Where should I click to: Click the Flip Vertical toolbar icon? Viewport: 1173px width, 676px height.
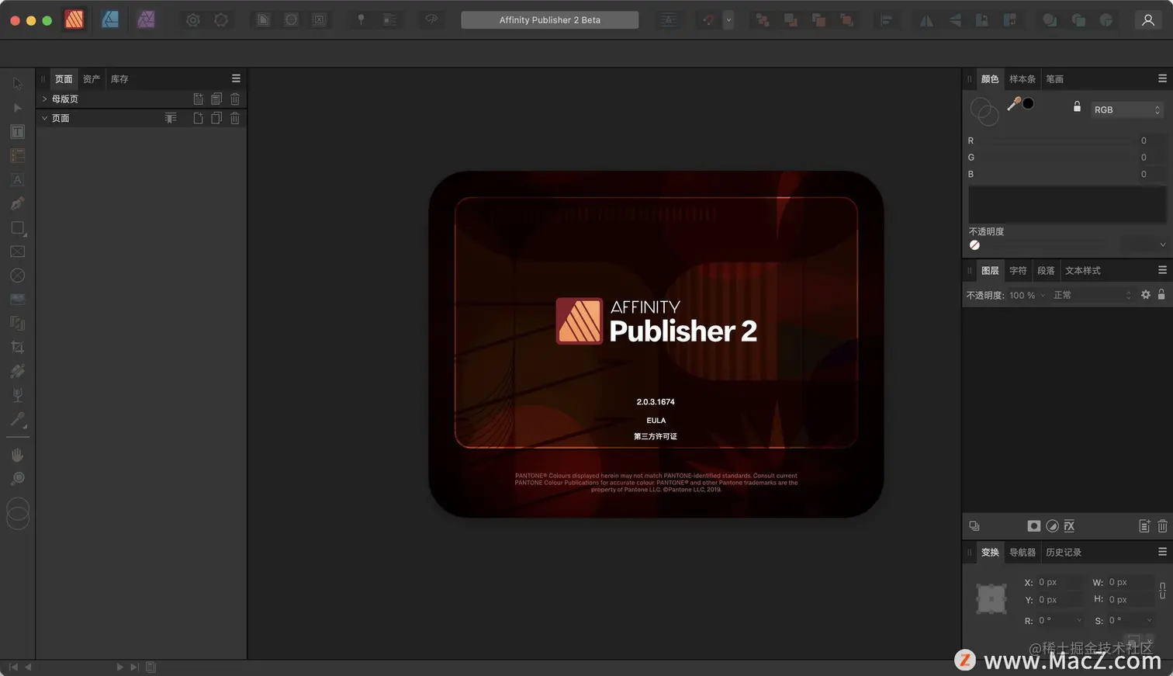[x=954, y=21]
